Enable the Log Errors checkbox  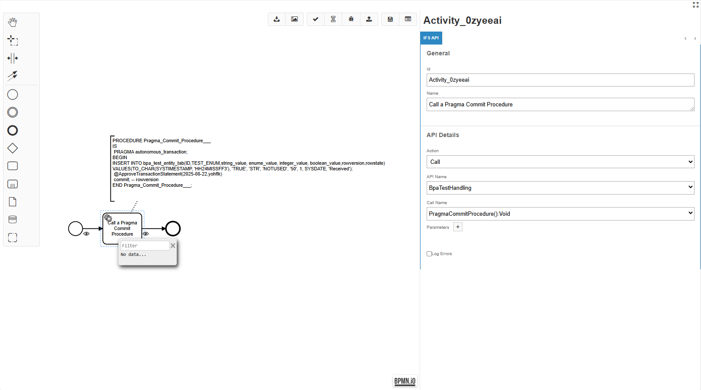429,254
